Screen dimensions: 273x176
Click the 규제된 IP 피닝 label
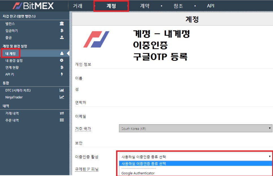[87, 169]
